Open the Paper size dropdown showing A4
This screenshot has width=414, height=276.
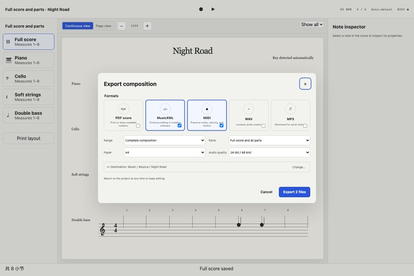(x=164, y=153)
